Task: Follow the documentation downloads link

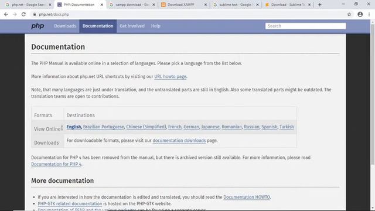Action: click(x=179, y=141)
